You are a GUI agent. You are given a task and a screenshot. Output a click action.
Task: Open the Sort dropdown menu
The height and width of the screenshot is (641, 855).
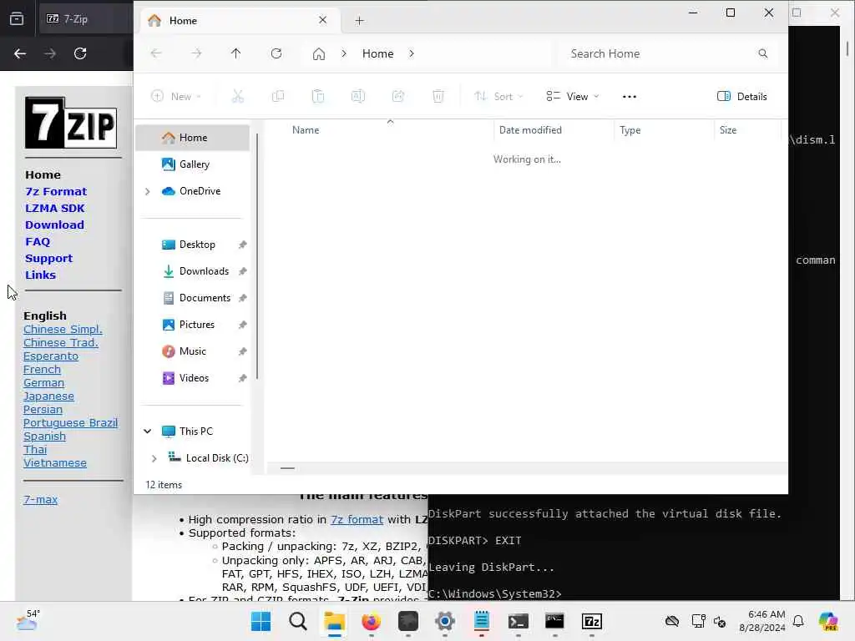[x=498, y=97]
